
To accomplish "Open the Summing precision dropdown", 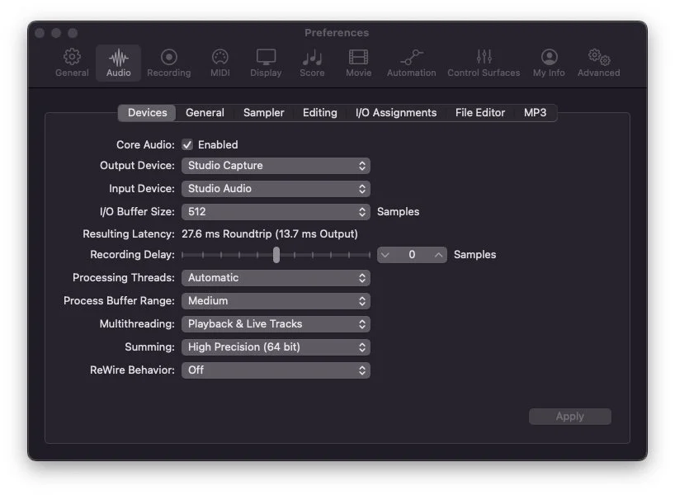I will coord(276,346).
